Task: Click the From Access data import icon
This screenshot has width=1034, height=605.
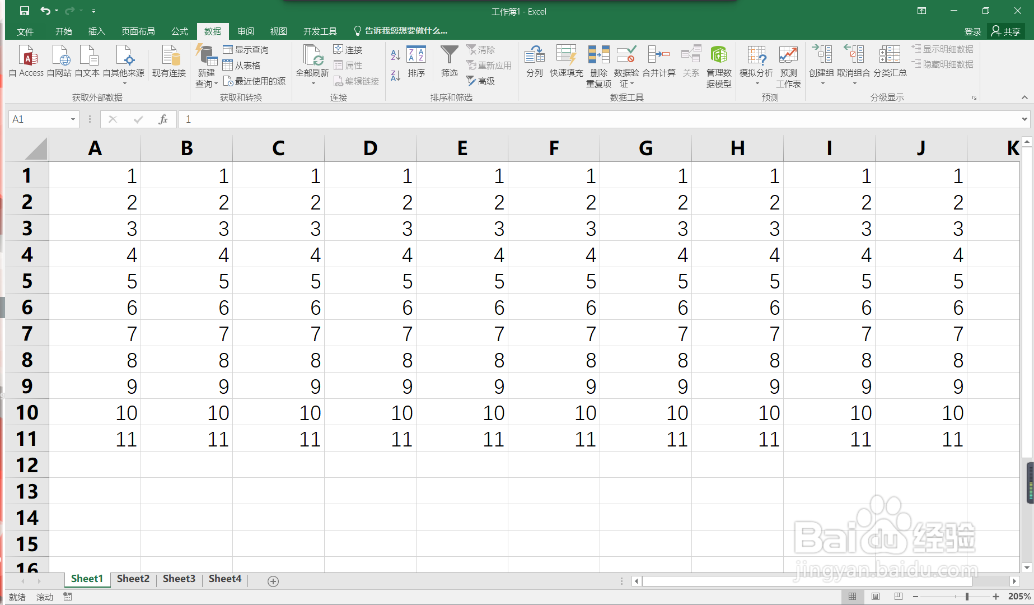Action: pos(26,61)
